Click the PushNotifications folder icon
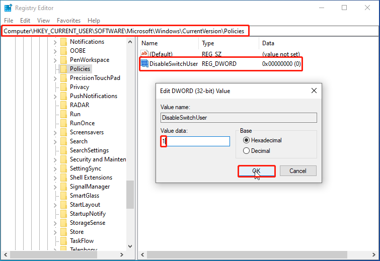 point(64,96)
